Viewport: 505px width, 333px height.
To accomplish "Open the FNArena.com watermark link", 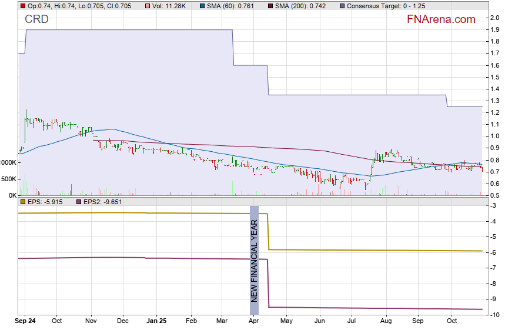I will [440, 19].
